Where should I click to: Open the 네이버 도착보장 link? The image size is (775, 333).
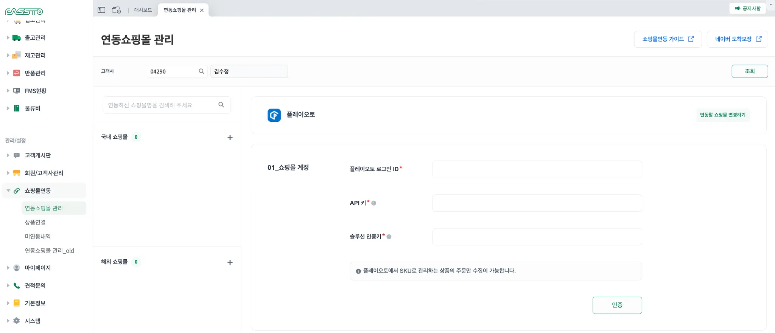coord(738,39)
